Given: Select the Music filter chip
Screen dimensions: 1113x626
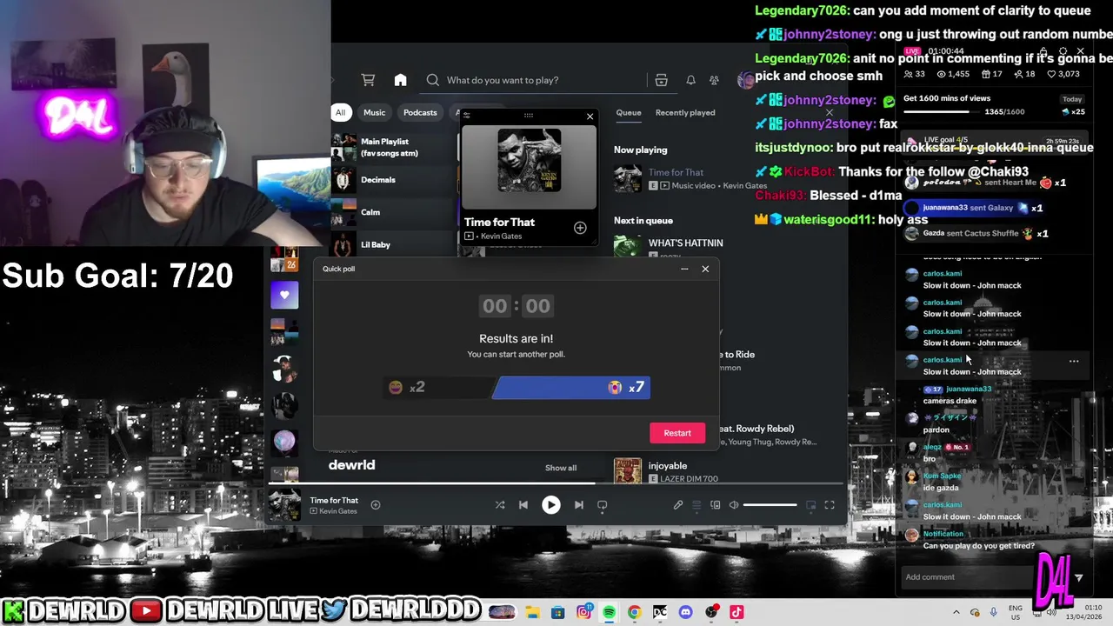Looking at the screenshot, I should 374,112.
